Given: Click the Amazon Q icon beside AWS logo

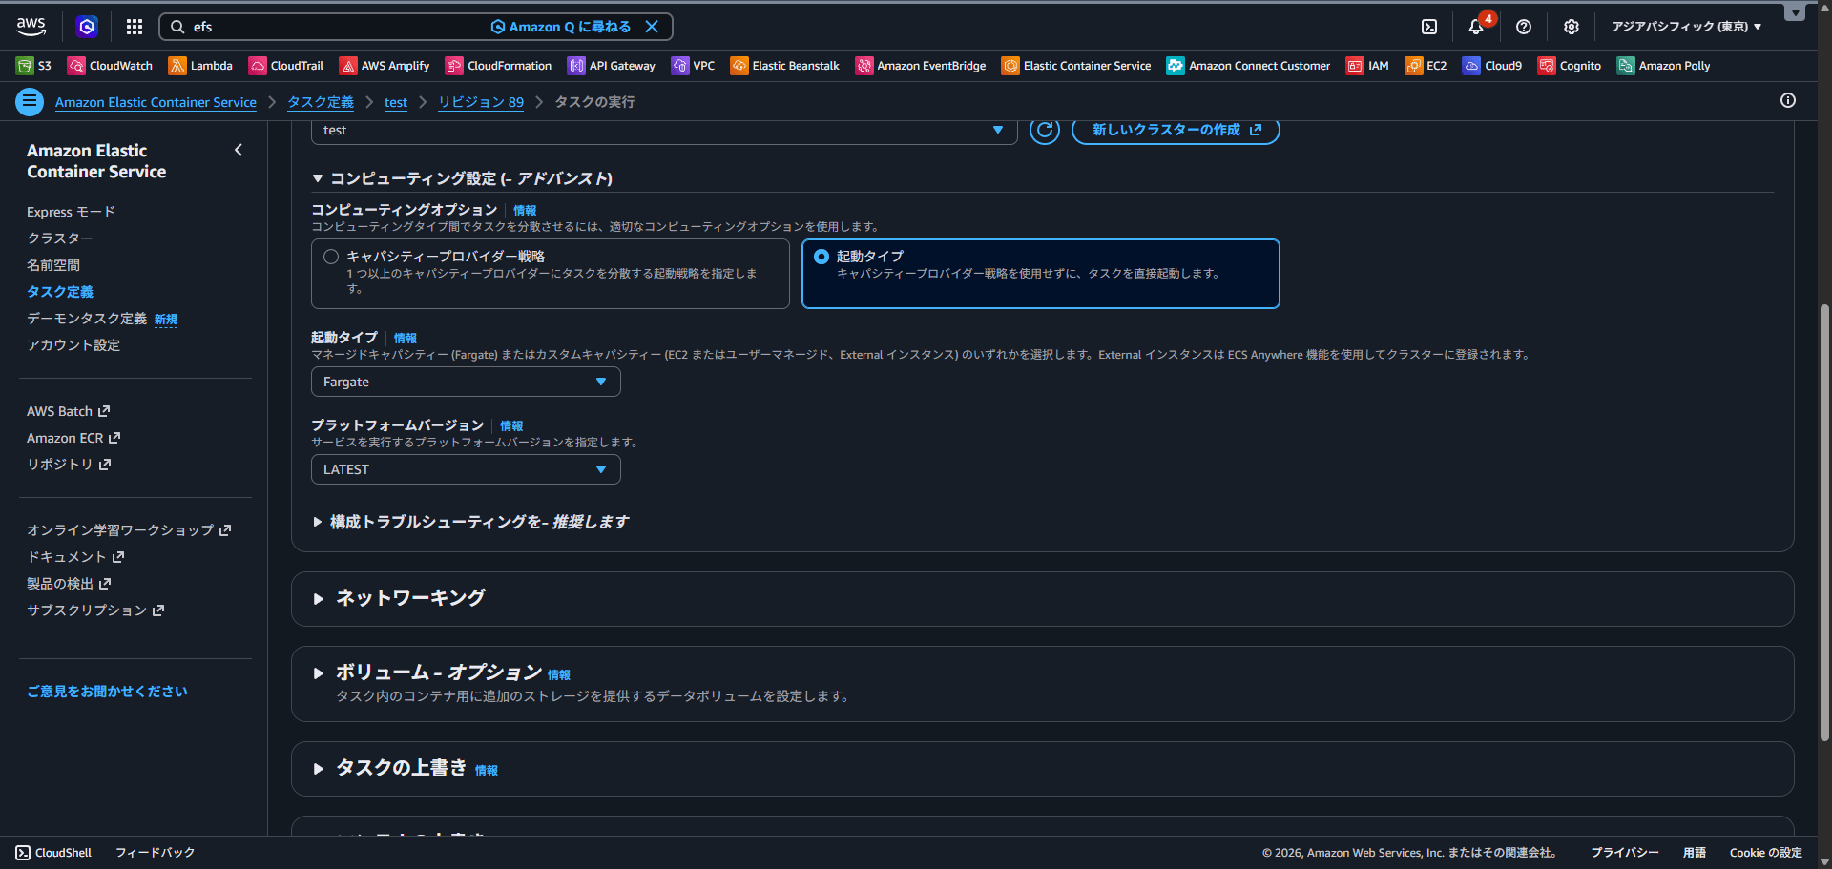Looking at the screenshot, I should pos(87,27).
